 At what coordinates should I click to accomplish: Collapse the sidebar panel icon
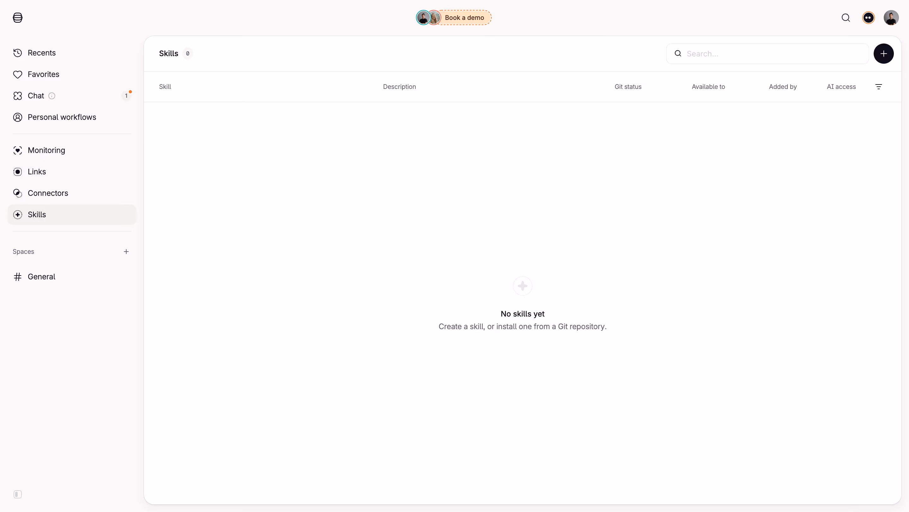[x=18, y=494]
